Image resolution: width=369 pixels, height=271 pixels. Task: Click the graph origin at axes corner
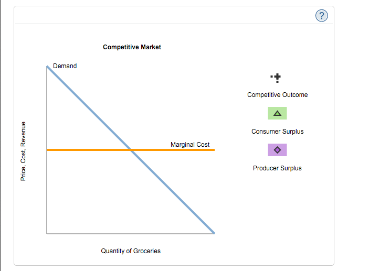pyautogui.click(x=47, y=233)
